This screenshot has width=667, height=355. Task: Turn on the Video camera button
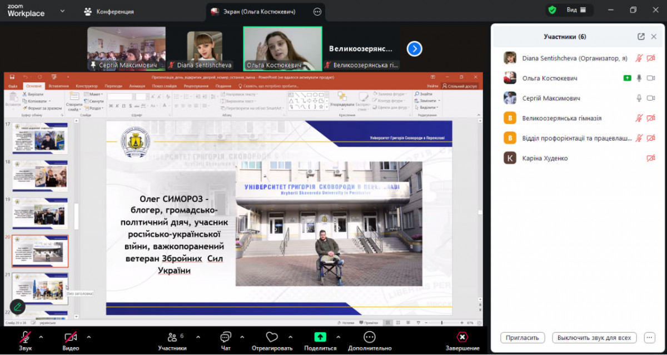(71, 337)
